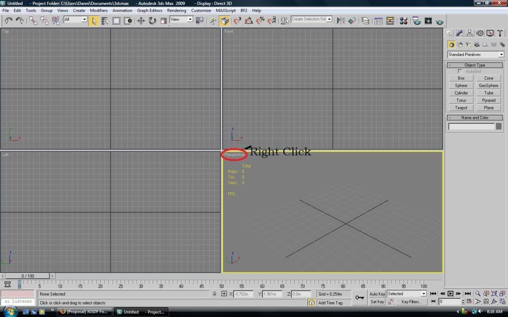Click the Mirror tool icon
This screenshot has height=317, width=508.
pos(340,20)
